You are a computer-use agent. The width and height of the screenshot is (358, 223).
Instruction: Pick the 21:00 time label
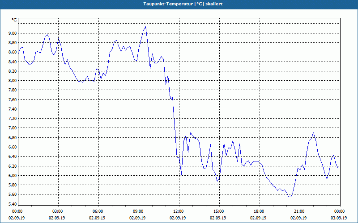(299, 211)
